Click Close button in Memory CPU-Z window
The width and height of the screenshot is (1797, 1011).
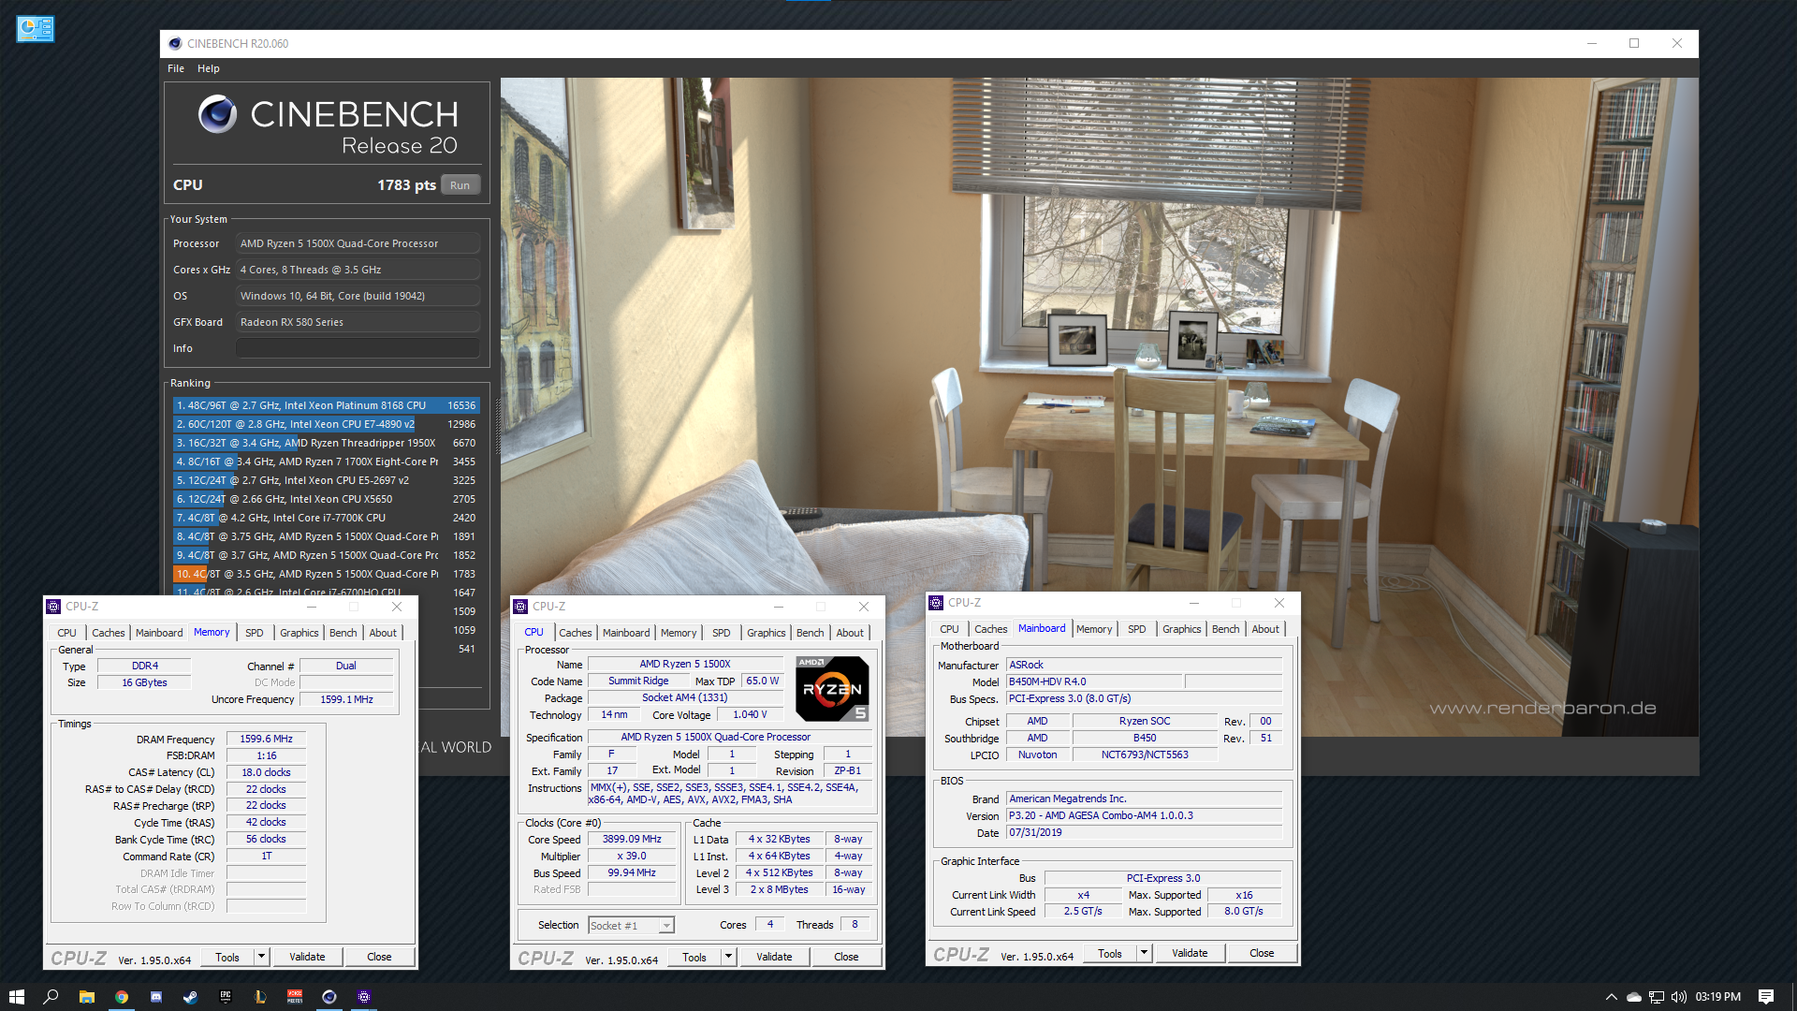click(379, 957)
